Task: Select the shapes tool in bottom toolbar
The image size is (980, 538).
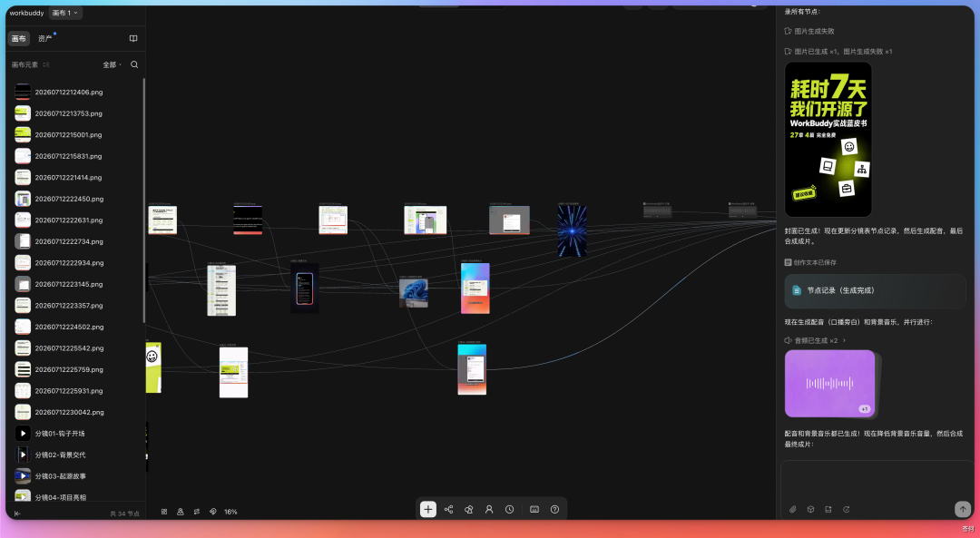Action: pyautogui.click(x=469, y=509)
